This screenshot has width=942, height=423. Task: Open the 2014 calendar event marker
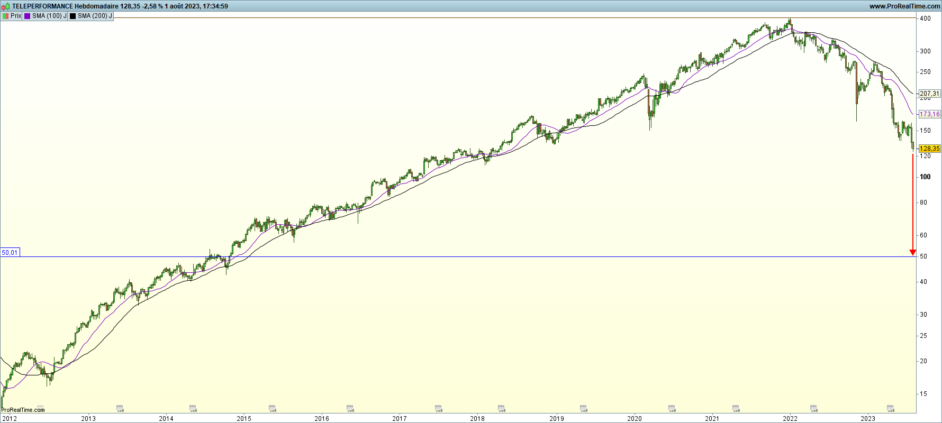click(x=193, y=408)
